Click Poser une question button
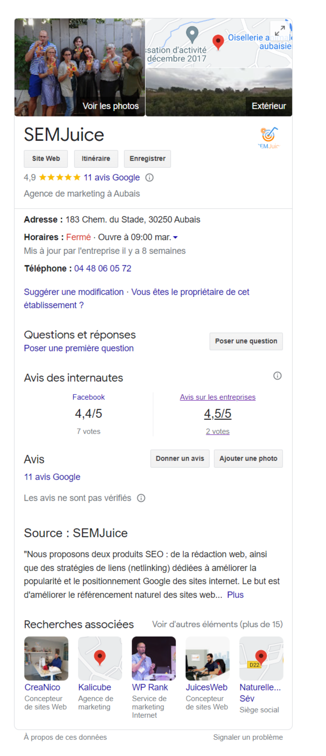 pos(246,341)
